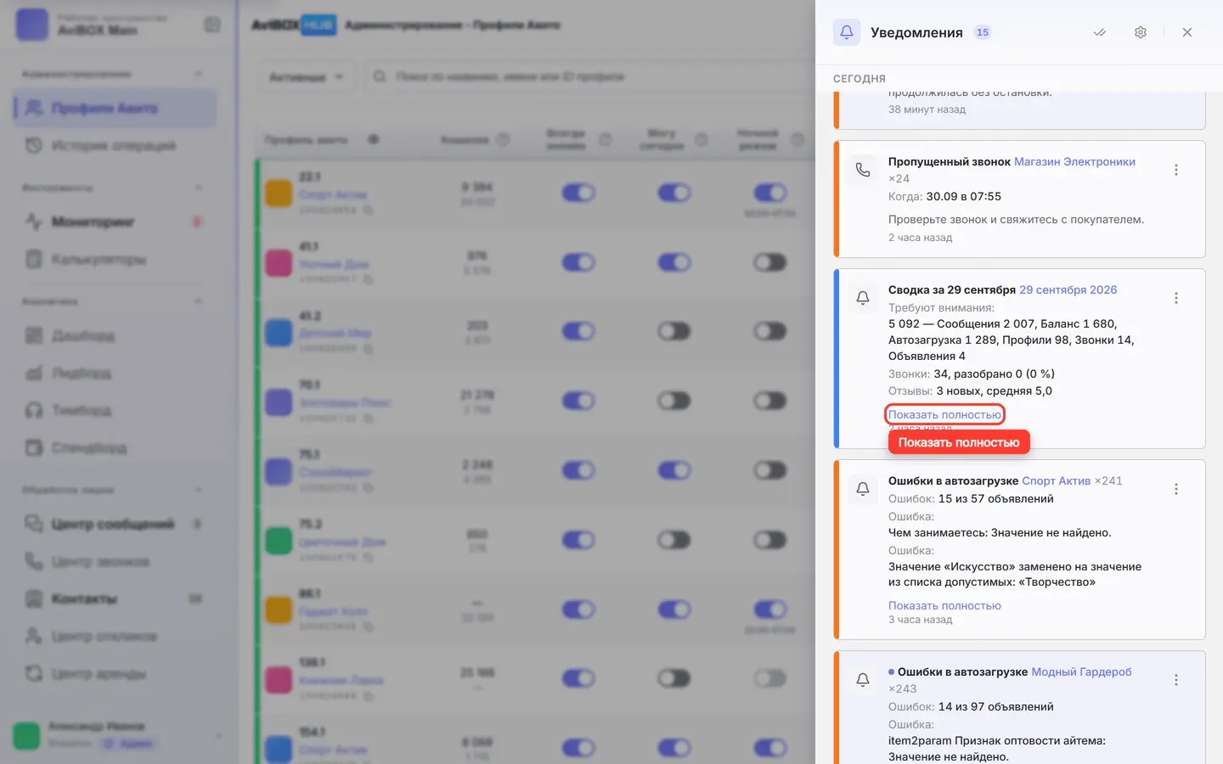Click help icon beside Всегда онлайн column header
The width and height of the screenshot is (1223, 764).
606,139
